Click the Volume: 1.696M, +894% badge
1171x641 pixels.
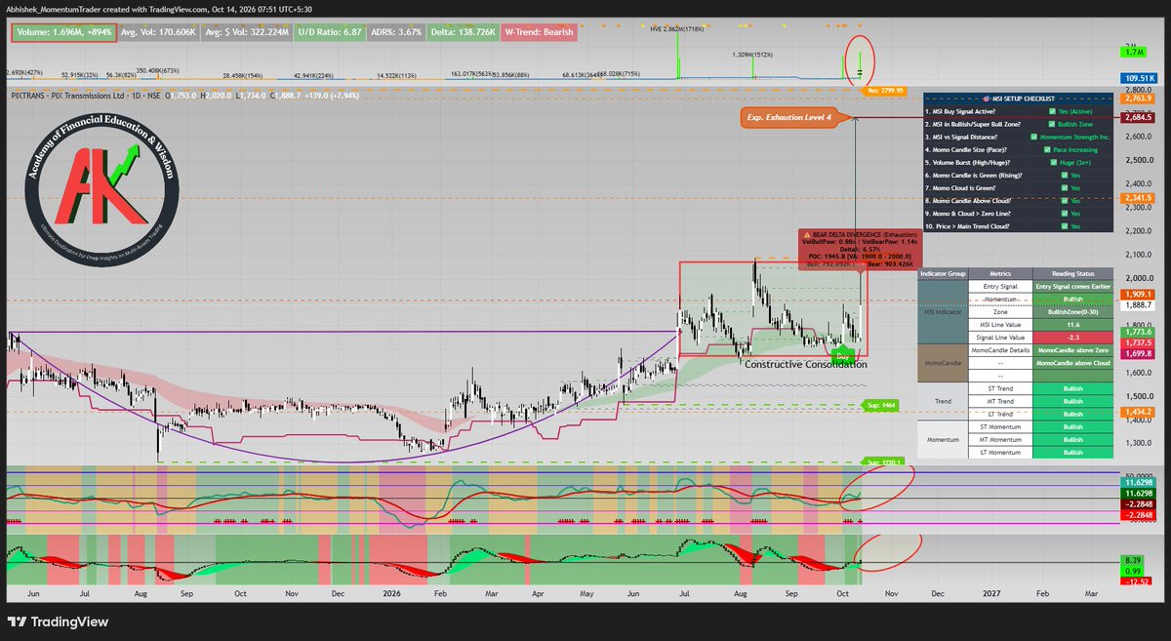click(x=63, y=31)
